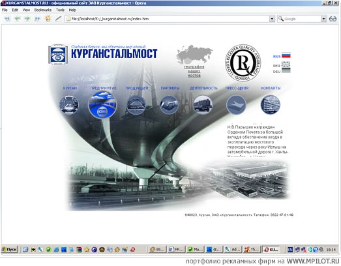Go back with the Back arrow
The width and height of the screenshot is (341, 266).
coord(17,19)
